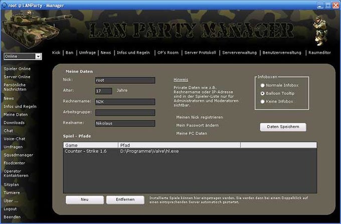Viewport: 341px width, 224px height.
Task: Open Persönliche Nachrichten in sidebar
Action: [x=15, y=87]
